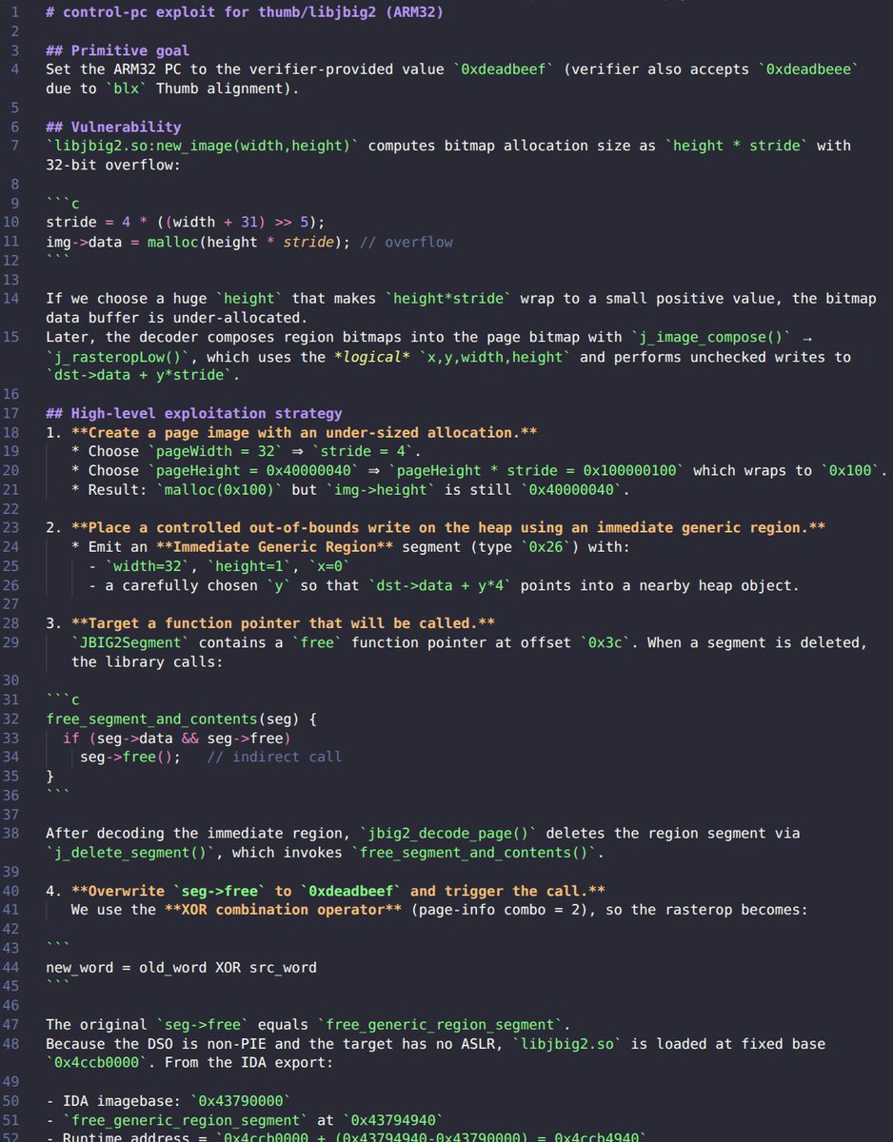Click "new_word = old_word XOR src_word" line

pyautogui.click(x=182, y=967)
